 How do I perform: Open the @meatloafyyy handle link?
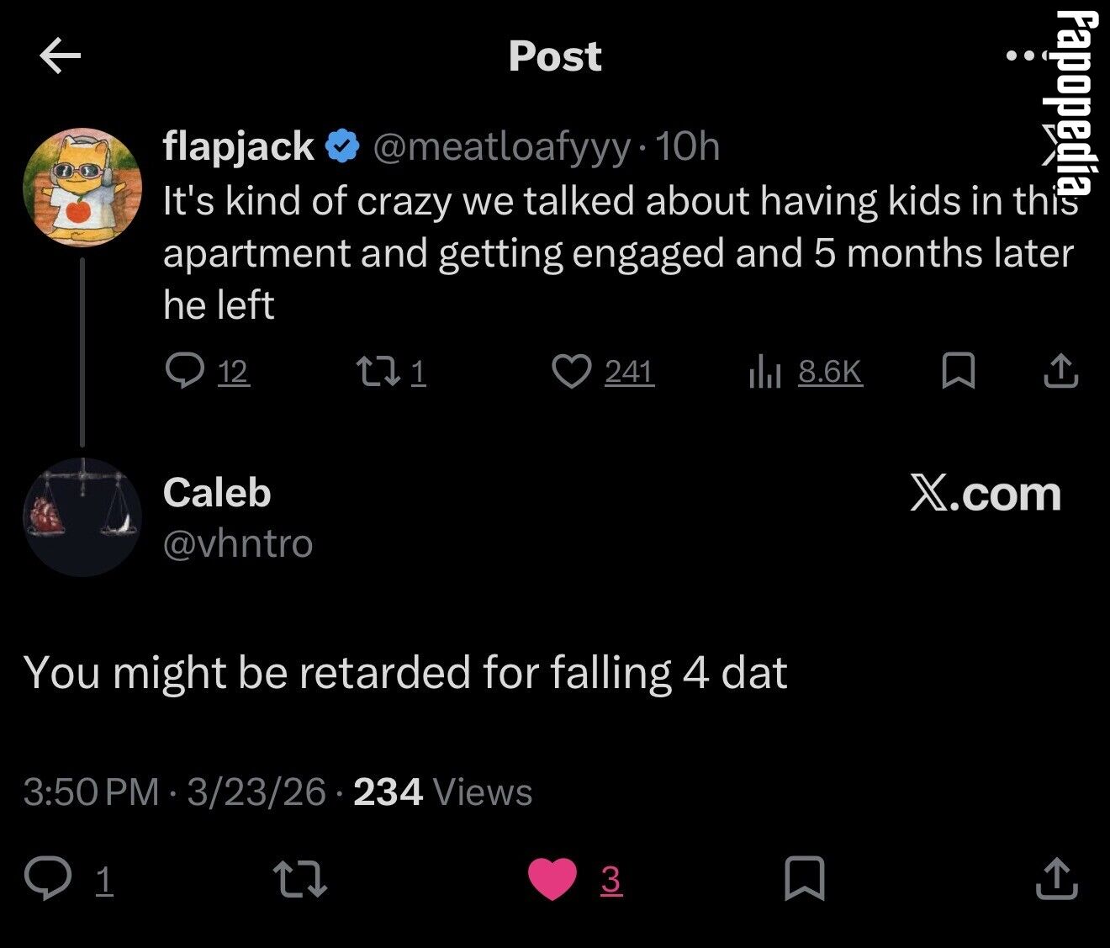(x=501, y=147)
